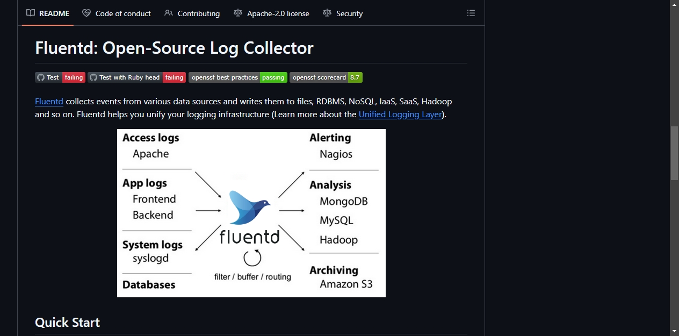This screenshot has height=336, width=679.
Task: Open the openssf best practices badge
Action: click(238, 77)
